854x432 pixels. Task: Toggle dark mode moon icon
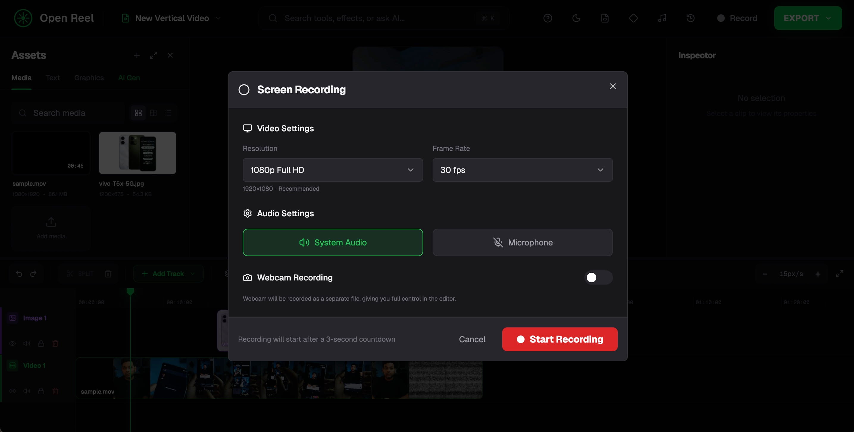(x=576, y=18)
